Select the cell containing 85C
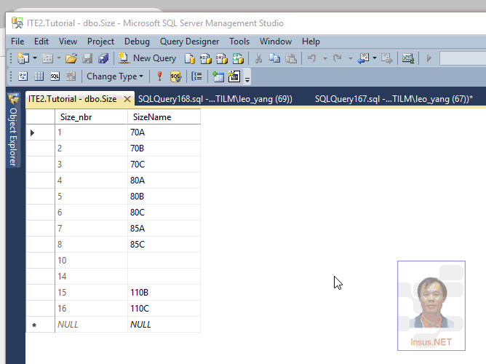Screen dimensions: 486x364 [164, 245]
